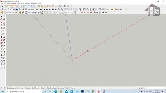
Task: Select the Orbit tool
Action: click(x=2, y=55)
